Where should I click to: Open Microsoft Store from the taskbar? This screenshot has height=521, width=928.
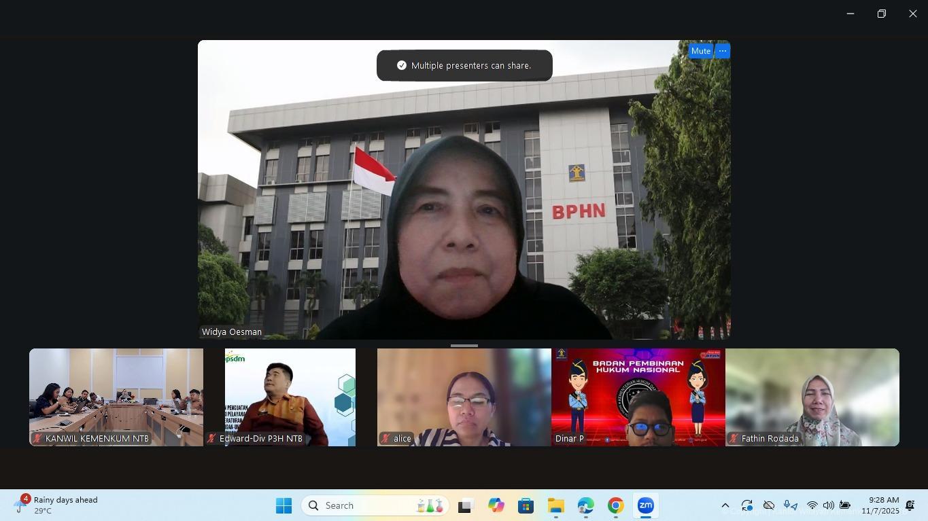tap(526, 505)
